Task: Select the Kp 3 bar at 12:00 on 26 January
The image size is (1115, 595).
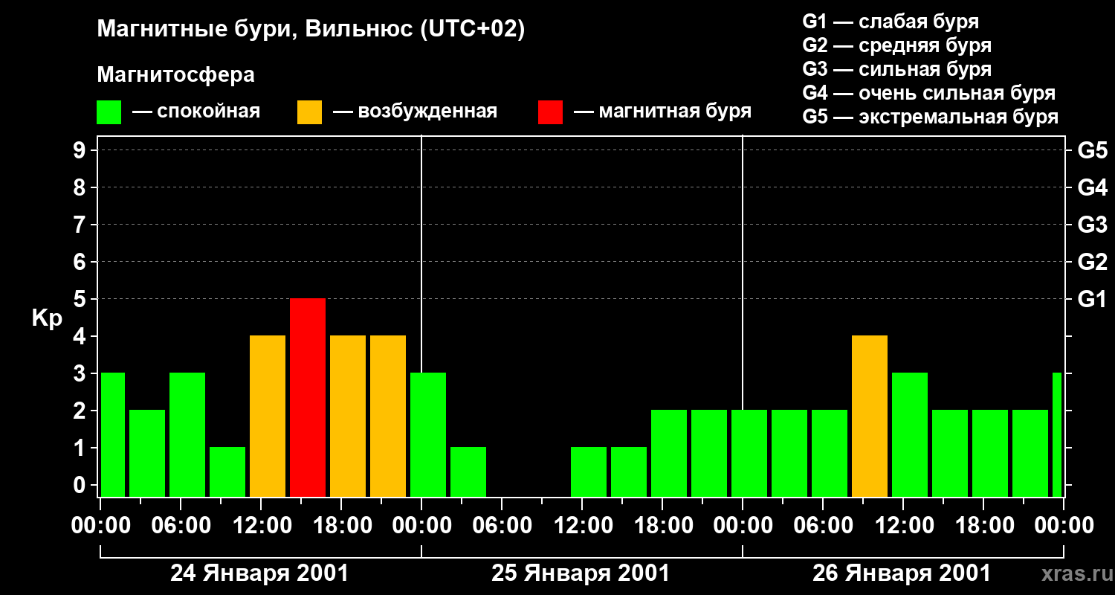Action: coord(910,434)
